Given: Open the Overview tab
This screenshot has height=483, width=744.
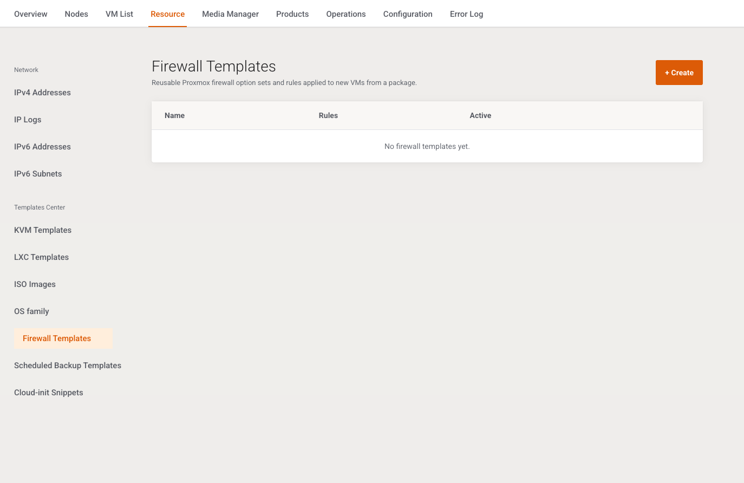Looking at the screenshot, I should [x=31, y=14].
